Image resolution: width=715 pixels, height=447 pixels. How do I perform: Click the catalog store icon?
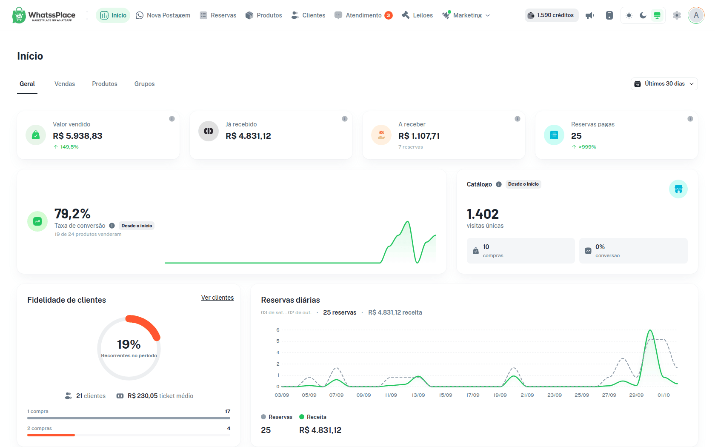click(678, 189)
